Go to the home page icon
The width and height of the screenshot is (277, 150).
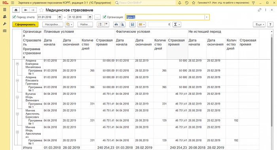pos(16,10)
